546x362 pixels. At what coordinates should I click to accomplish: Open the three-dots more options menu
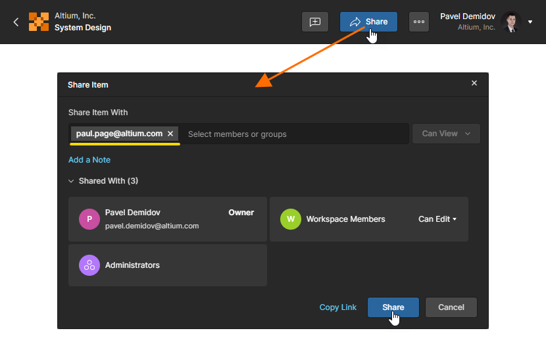419,22
